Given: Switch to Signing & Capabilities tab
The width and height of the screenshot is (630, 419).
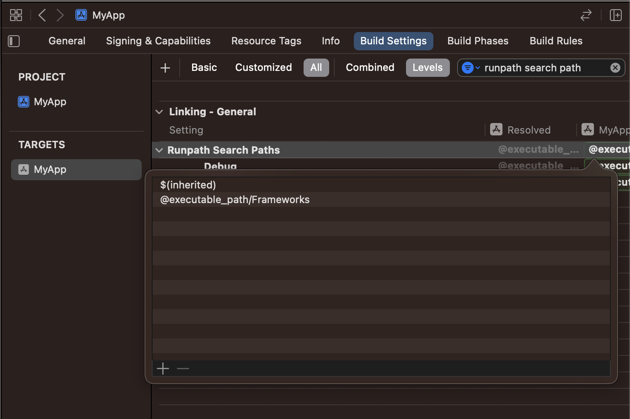Looking at the screenshot, I should click(158, 41).
